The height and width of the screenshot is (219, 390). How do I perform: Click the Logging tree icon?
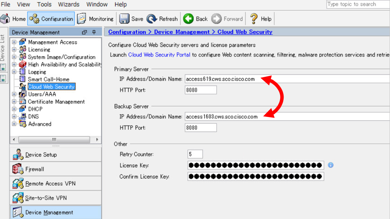pyautogui.click(x=22, y=72)
